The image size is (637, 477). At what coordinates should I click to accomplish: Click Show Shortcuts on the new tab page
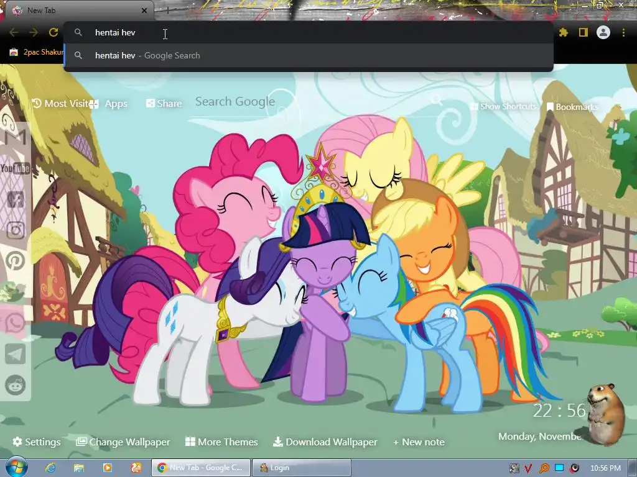pyautogui.click(x=504, y=106)
